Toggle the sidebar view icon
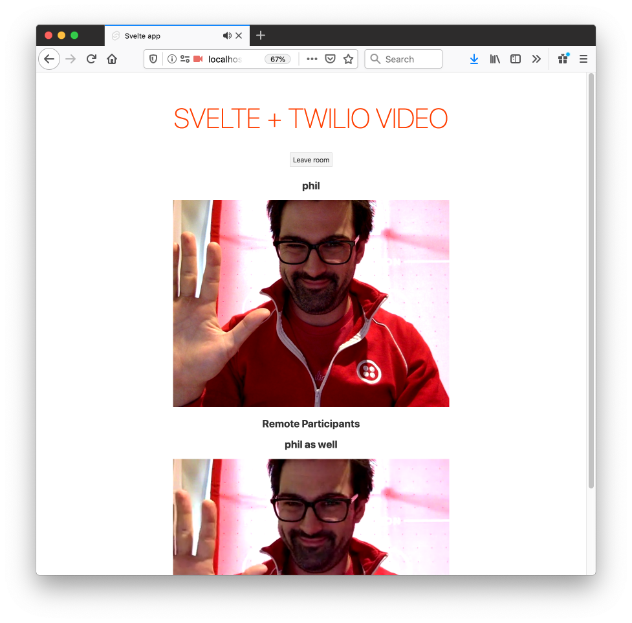 coord(515,60)
